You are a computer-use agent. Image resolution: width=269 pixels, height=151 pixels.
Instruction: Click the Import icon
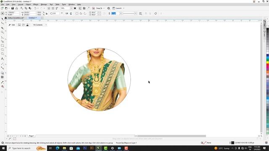pos(49,8)
